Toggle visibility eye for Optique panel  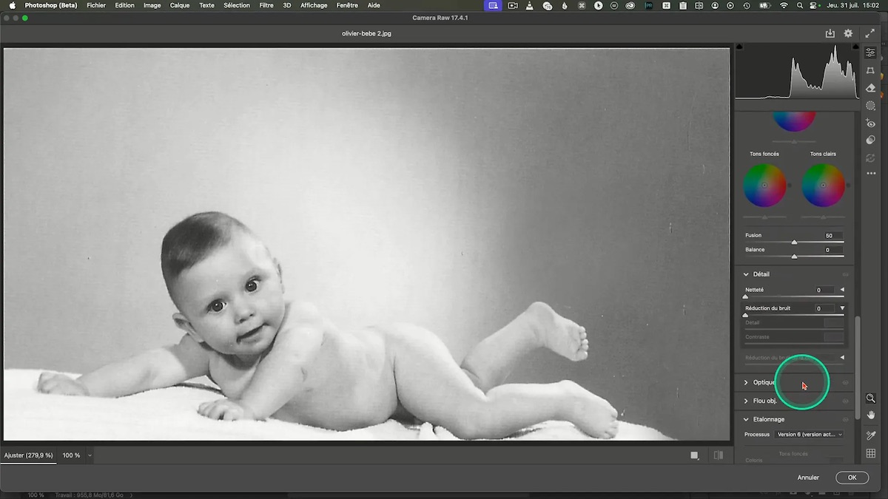click(845, 382)
